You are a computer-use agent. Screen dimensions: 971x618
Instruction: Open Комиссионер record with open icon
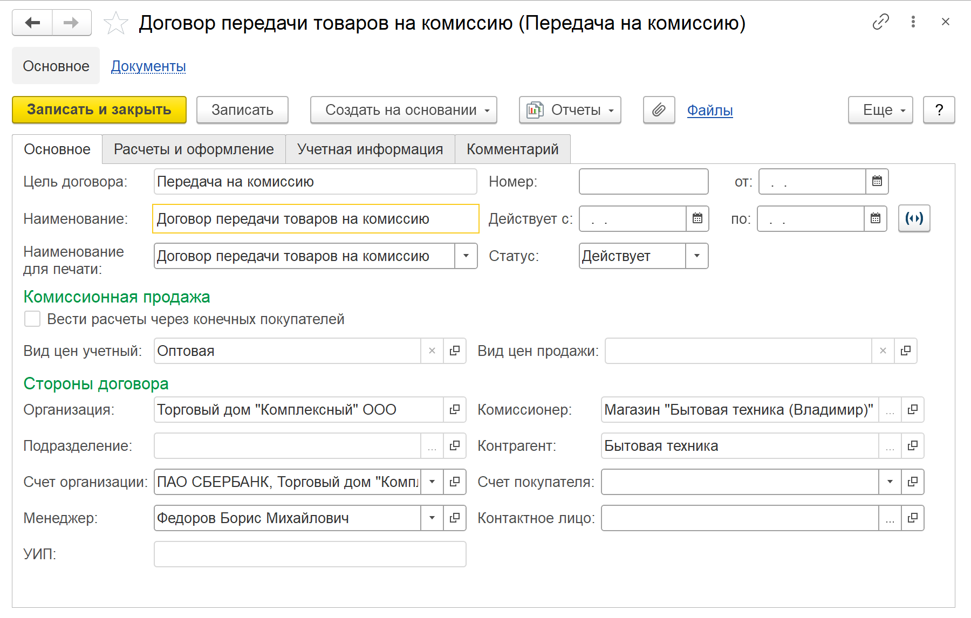912,410
